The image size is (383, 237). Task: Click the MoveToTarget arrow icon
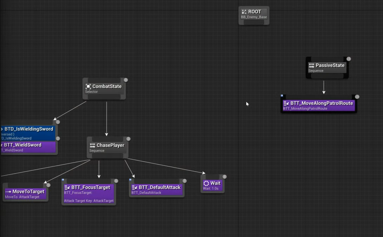point(8,192)
